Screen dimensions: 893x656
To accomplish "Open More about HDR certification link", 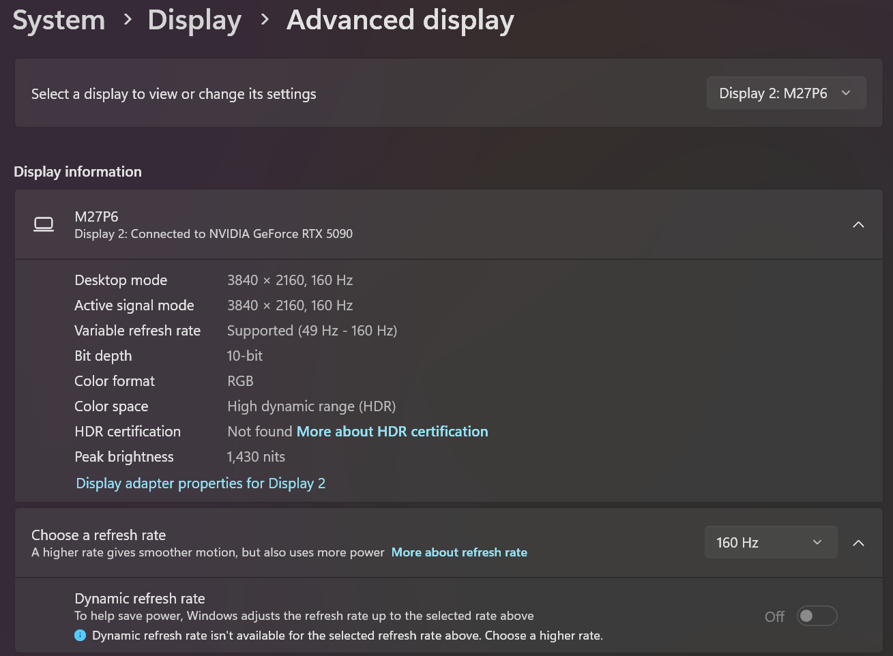I will [x=392, y=432].
